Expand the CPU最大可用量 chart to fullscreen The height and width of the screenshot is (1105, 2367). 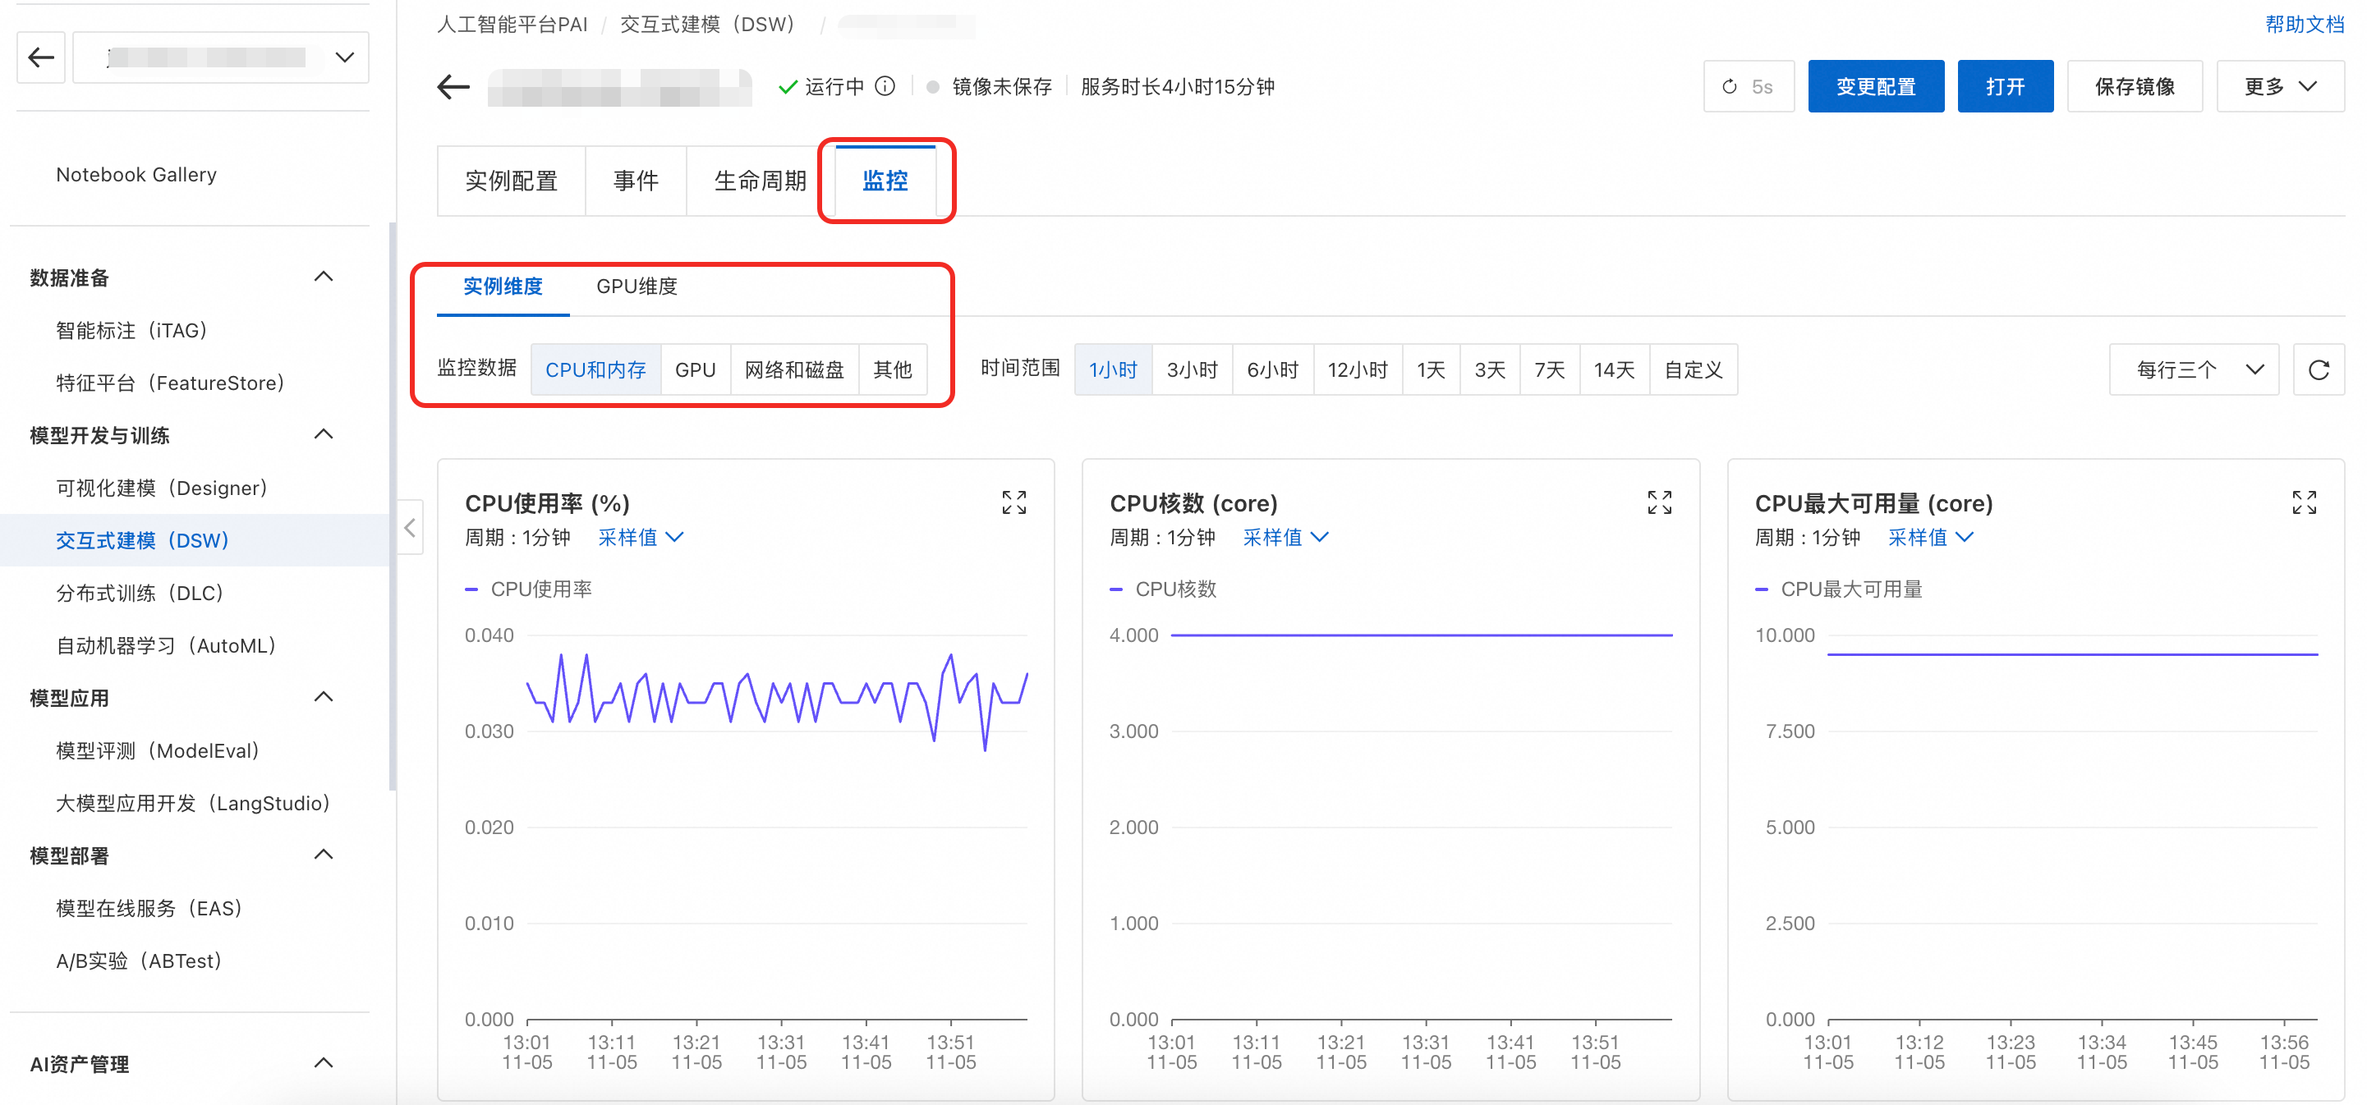click(2304, 502)
